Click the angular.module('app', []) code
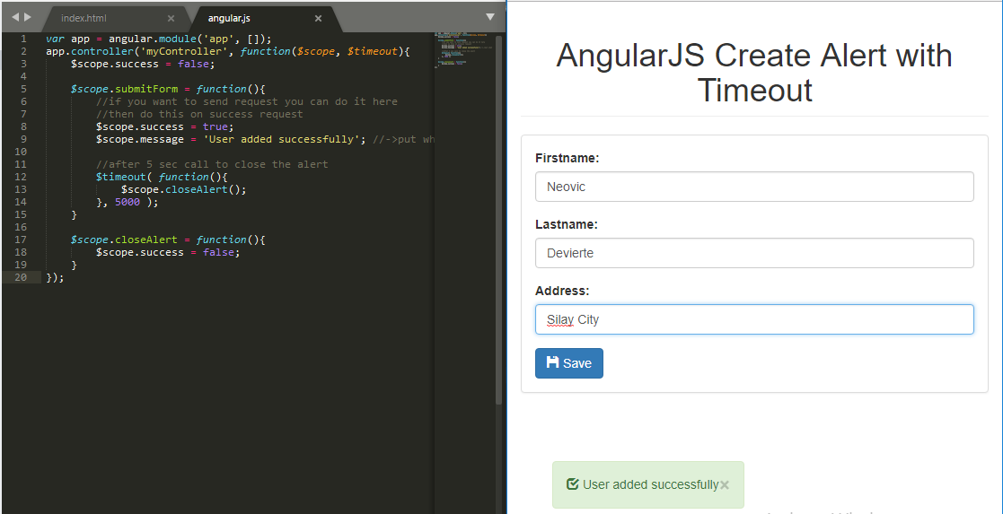This screenshot has height=514, width=1003. [190, 39]
